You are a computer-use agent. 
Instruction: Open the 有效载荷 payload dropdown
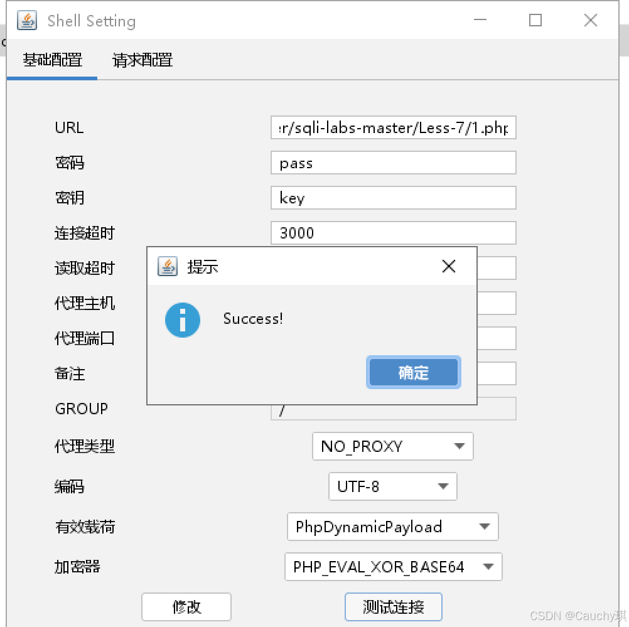(x=392, y=527)
